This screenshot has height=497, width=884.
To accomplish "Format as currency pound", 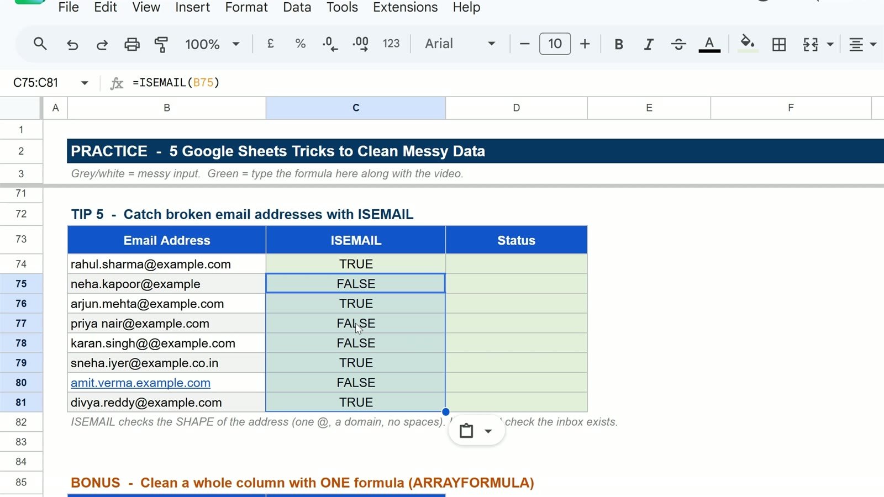I will point(271,44).
